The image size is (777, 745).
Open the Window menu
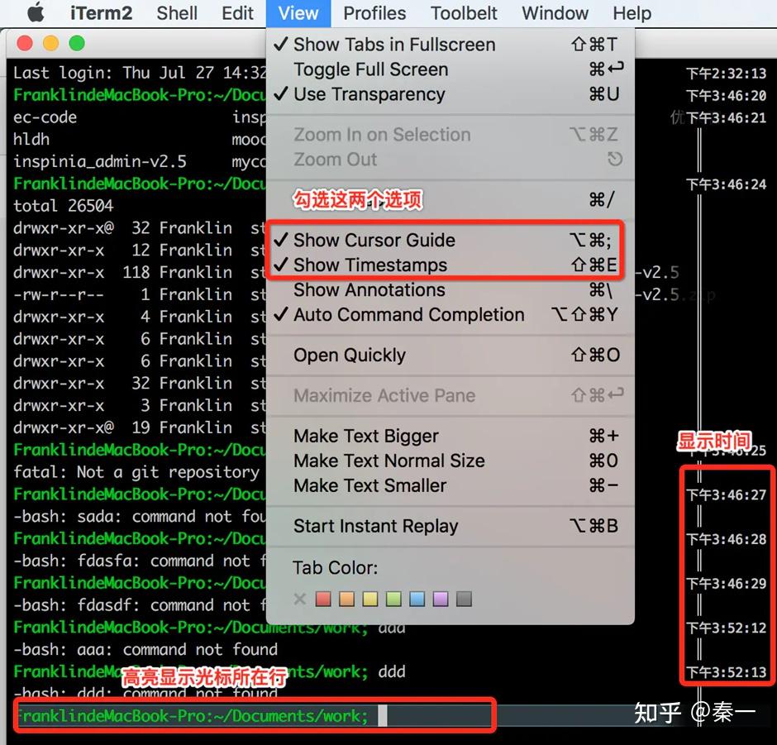point(554,12)
